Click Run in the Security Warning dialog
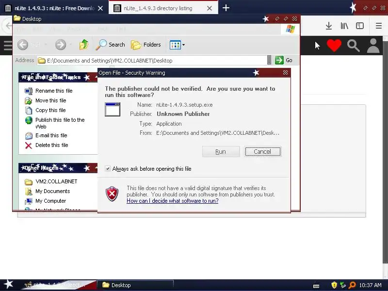 coord(221,151)
